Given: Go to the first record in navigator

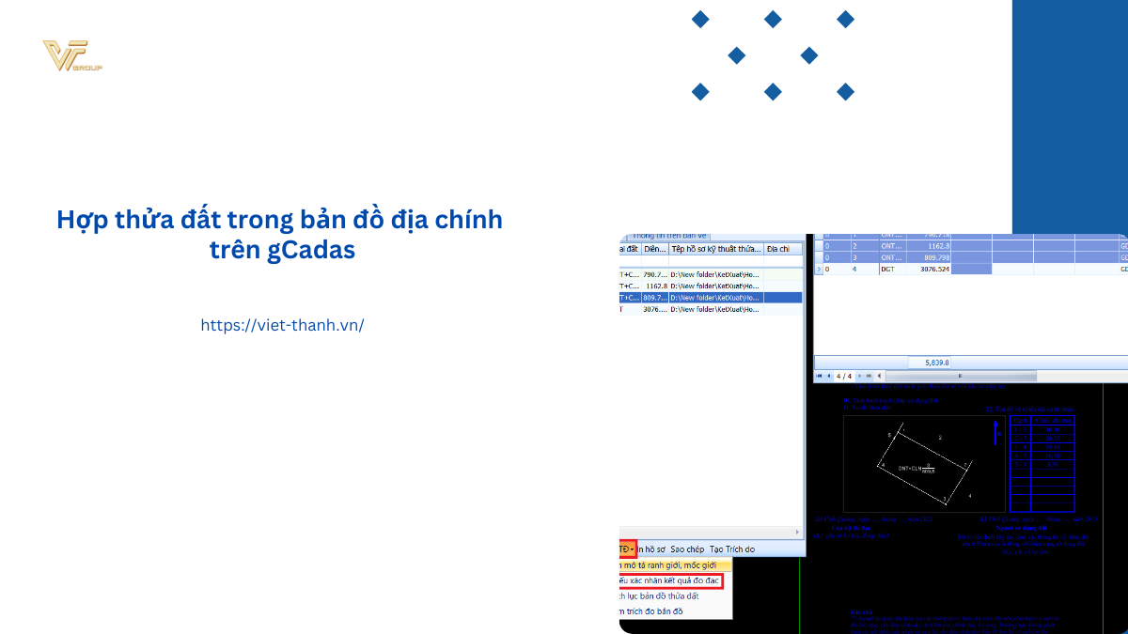Looking at the screenshot, I should tap(819, 376).
